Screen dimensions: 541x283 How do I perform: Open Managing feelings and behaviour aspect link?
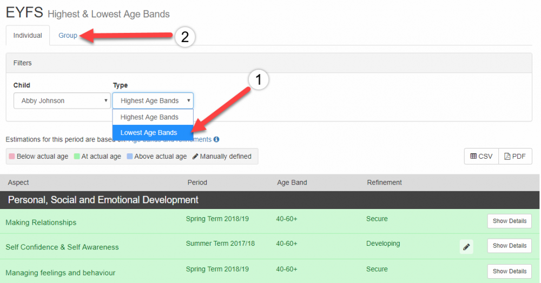point(60,273)
